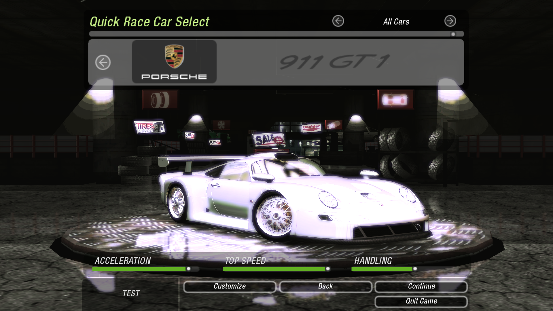Select the previous car with left arrow
This screenshot has width=553, height=311.
pyautogui.click(x=103, y=62)
